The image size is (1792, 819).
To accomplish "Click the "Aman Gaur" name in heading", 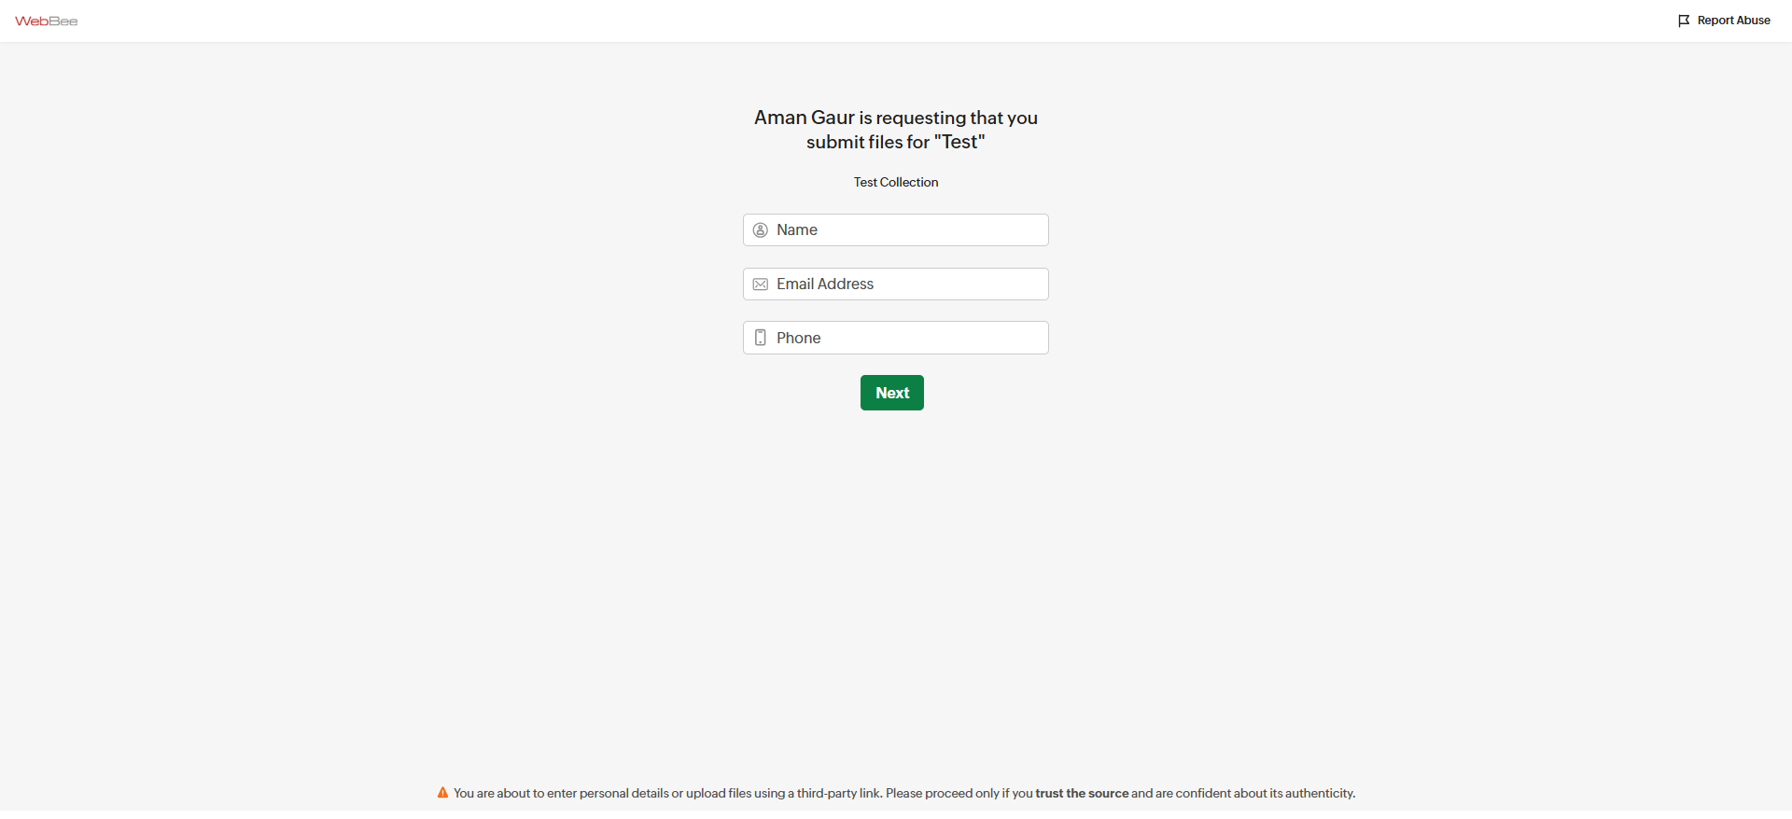I will [805, 118].
